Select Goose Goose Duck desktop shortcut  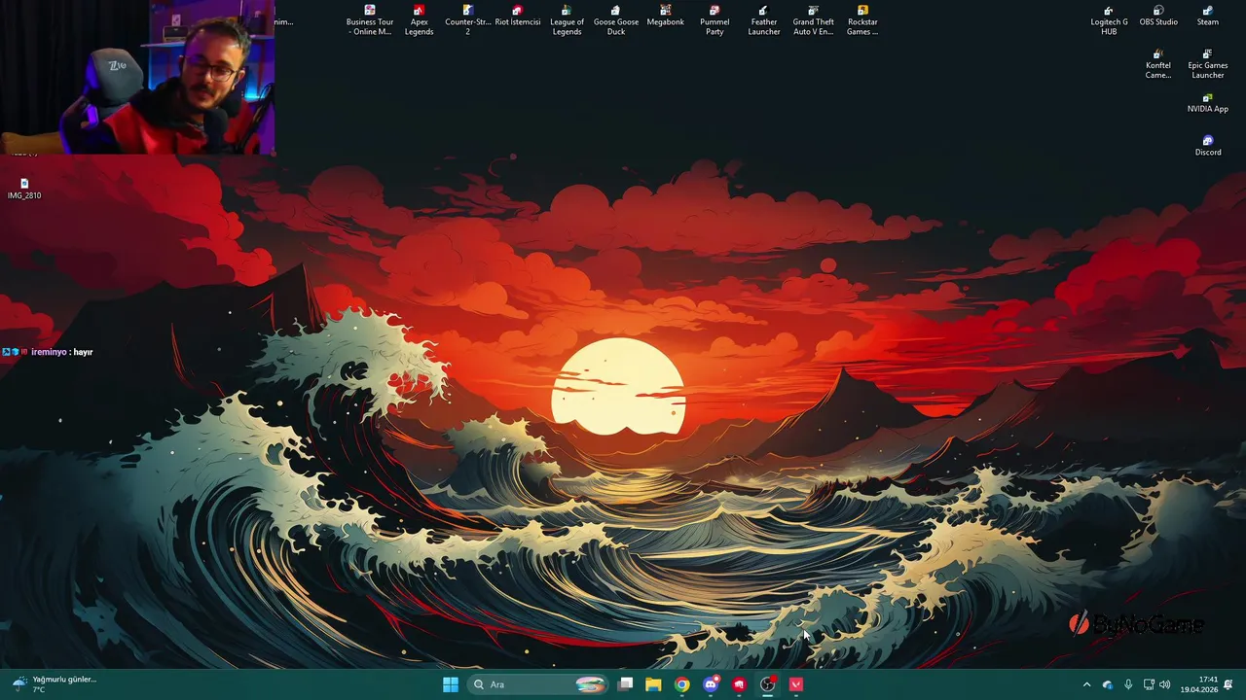point(616,20)
